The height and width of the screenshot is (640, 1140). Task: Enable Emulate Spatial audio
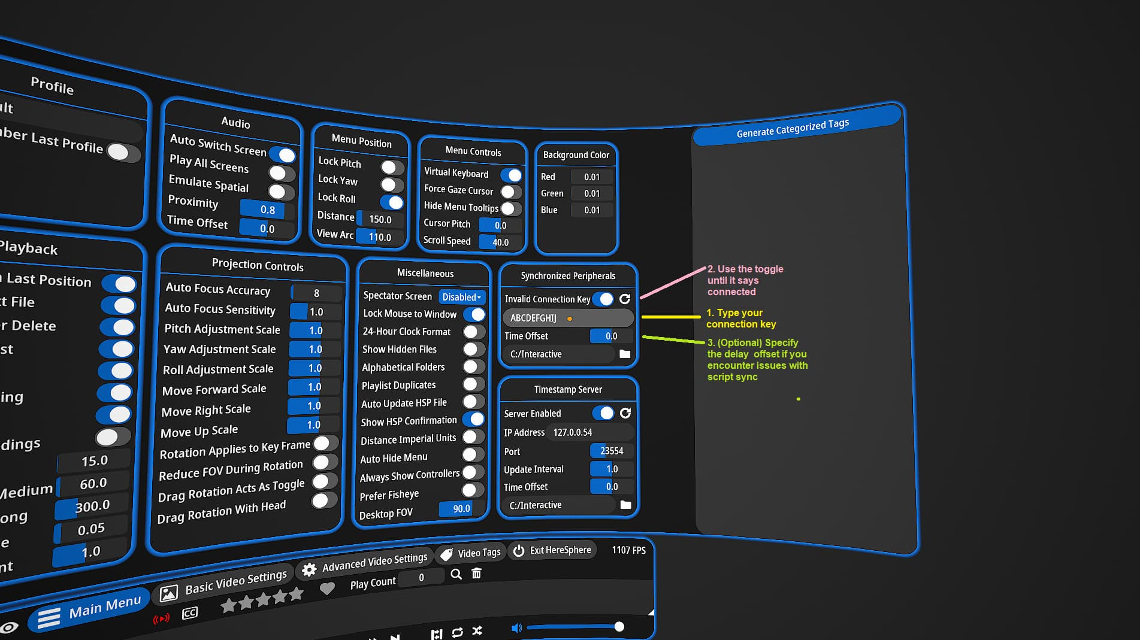282,192
